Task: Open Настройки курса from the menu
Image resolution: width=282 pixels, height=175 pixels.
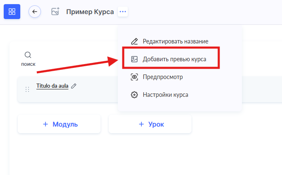Action: click(165, 95)
